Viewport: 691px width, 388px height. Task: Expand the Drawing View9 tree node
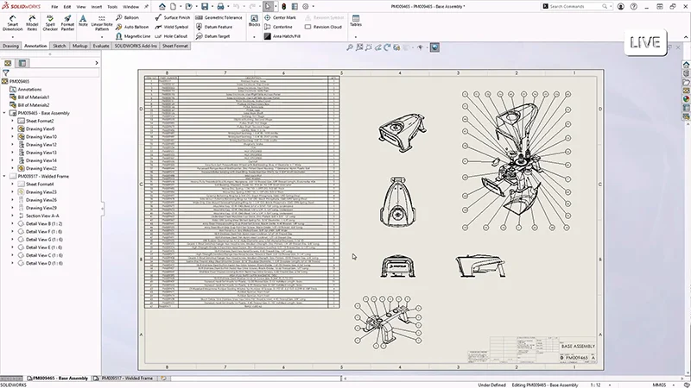point(13,129)
